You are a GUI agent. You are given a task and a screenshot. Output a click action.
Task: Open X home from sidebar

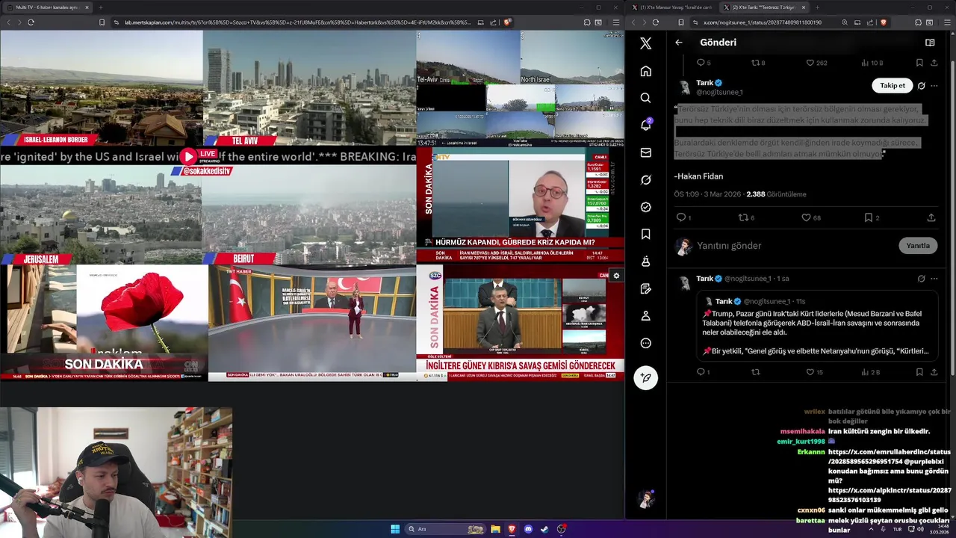click(646, 71)
